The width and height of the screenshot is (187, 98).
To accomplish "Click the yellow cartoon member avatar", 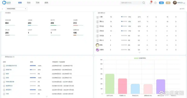I will (97, 45).
